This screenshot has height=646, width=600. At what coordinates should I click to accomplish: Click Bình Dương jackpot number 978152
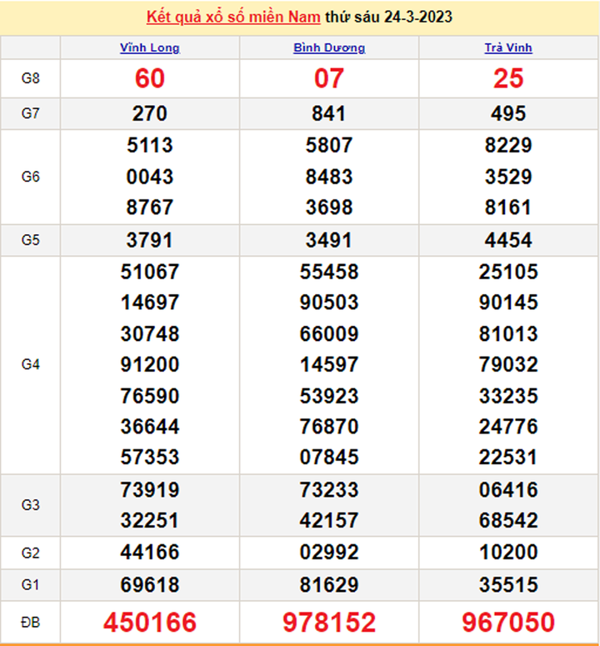pos(329,622)
